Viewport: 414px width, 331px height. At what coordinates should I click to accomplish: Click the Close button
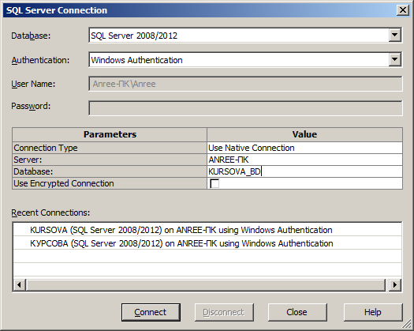(297, 312)
